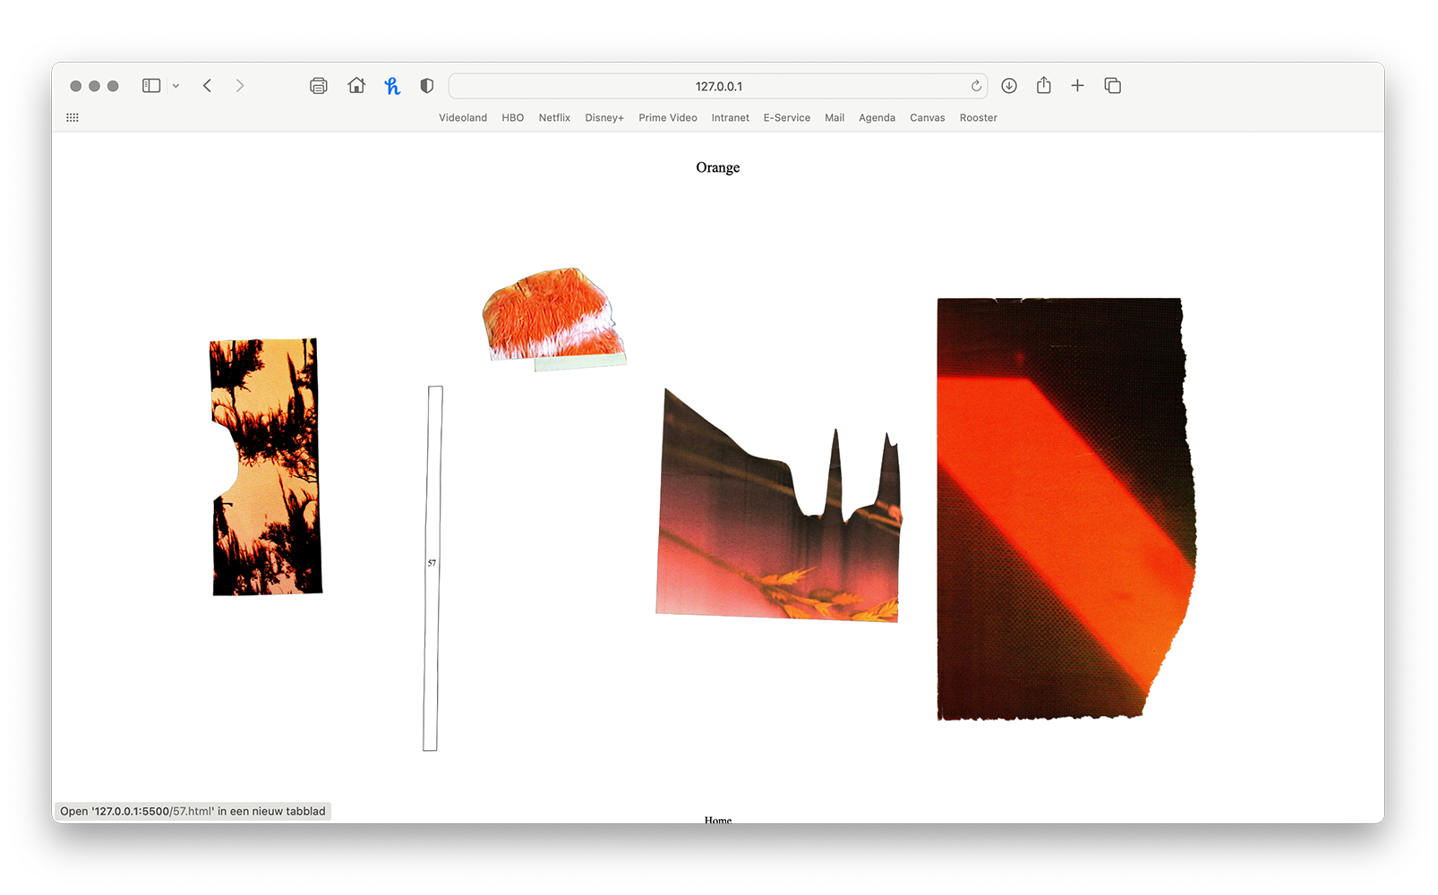The image size is (1438, 895).
Task: Open a new tab with plus icon
Action: tap(1077, 86)
